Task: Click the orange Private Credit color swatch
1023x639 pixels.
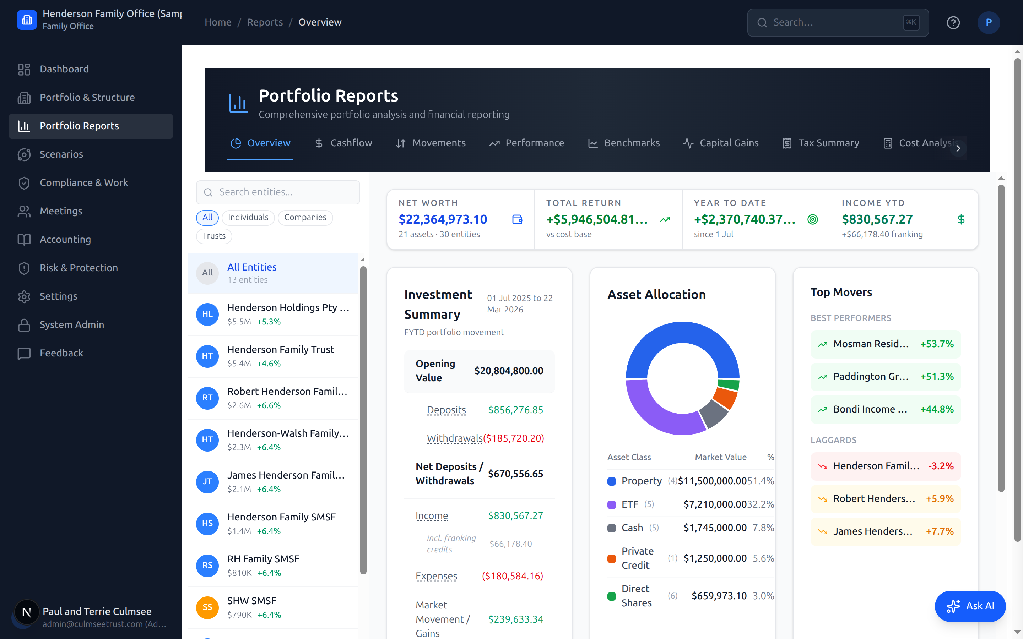Action: point(611,559)
